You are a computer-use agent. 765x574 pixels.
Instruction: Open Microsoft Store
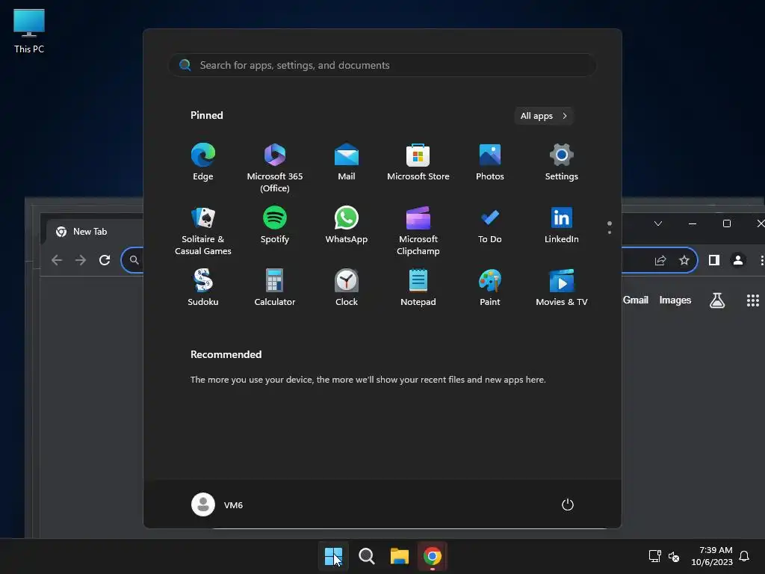(418, 162)
